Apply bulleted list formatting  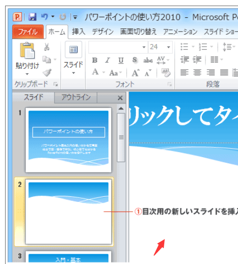(x=184, y=47)
